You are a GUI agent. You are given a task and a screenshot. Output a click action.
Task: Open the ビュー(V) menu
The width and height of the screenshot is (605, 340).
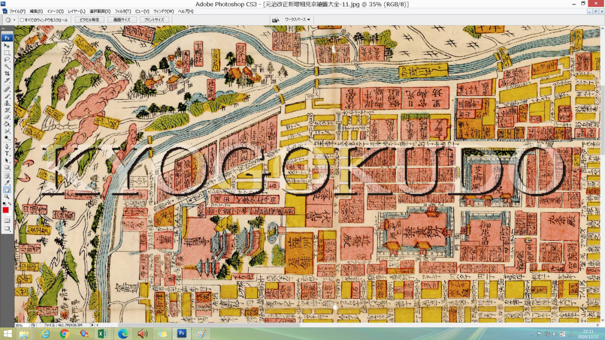point(142,11)
